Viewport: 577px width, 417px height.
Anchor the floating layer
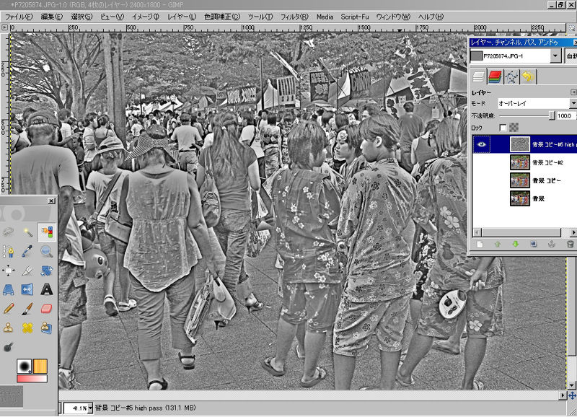tap(552, 244)
